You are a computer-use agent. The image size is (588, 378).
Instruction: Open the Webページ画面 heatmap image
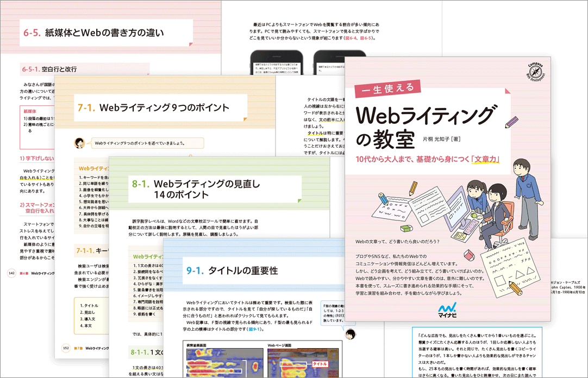pyautogui.click(x=303, y=363)
